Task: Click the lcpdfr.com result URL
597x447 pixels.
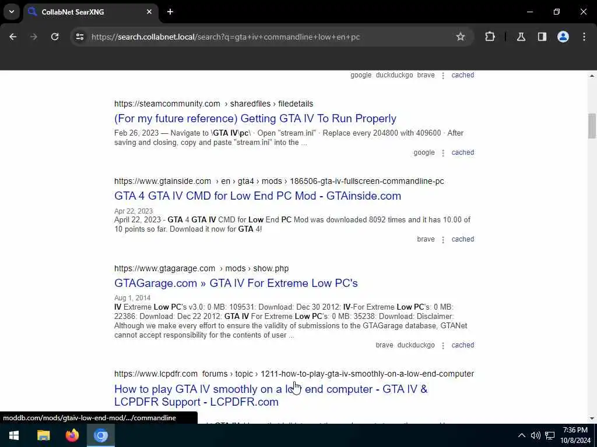Action: 294,374
